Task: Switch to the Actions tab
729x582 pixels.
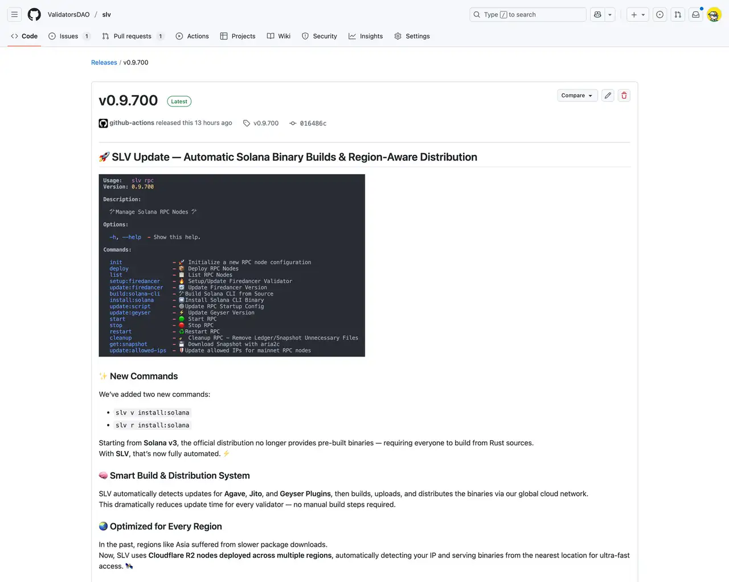Action: [x=192, y=36]
